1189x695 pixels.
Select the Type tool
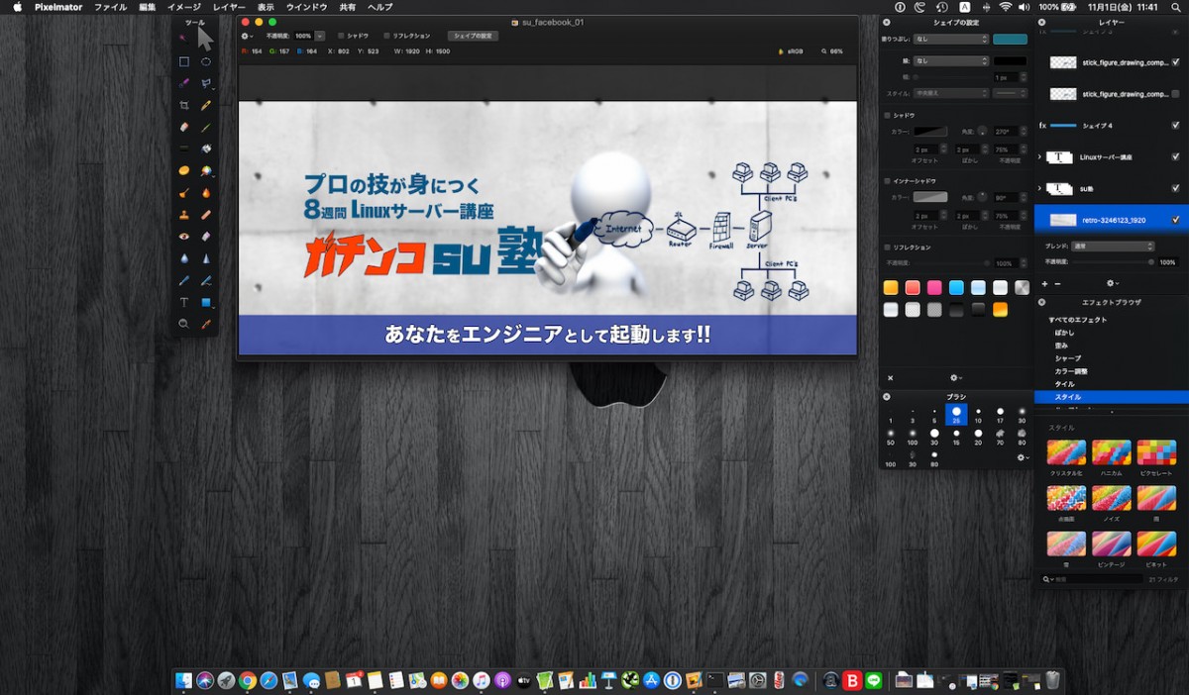[x=183, y=302]
